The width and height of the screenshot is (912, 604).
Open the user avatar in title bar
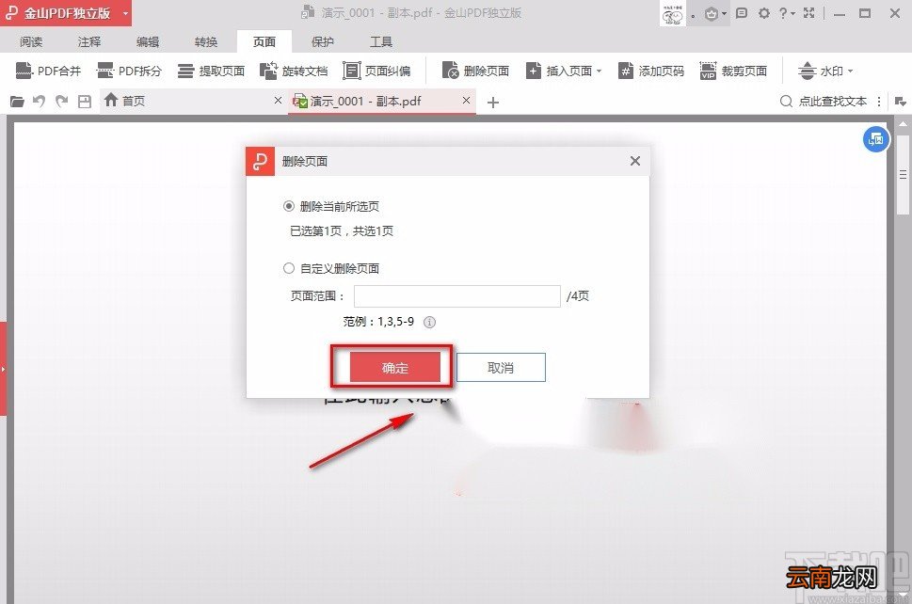pyautogui.click(x=672, y=13)
